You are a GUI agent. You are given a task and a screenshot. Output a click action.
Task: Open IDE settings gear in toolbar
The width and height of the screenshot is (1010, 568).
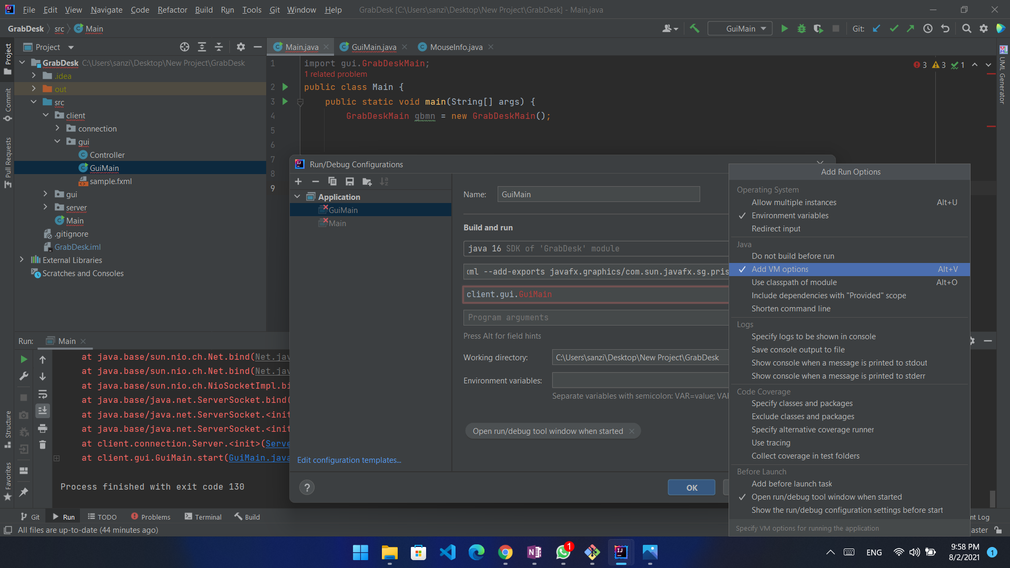(984, 29)
